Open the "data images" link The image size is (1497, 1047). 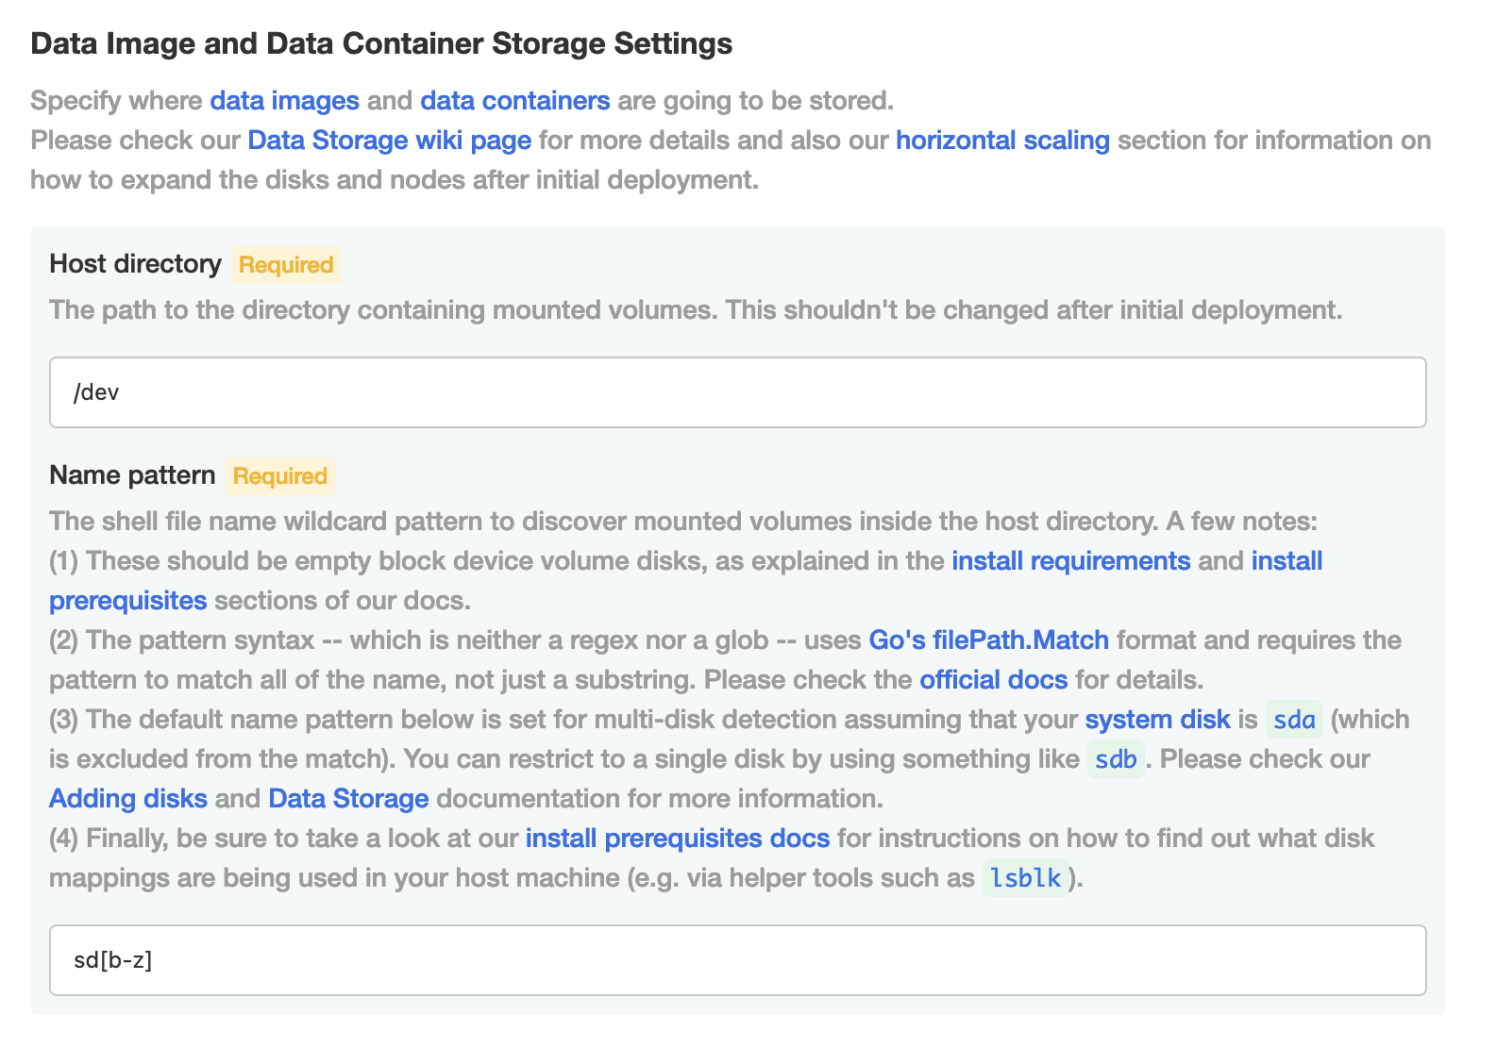point(284,101)
